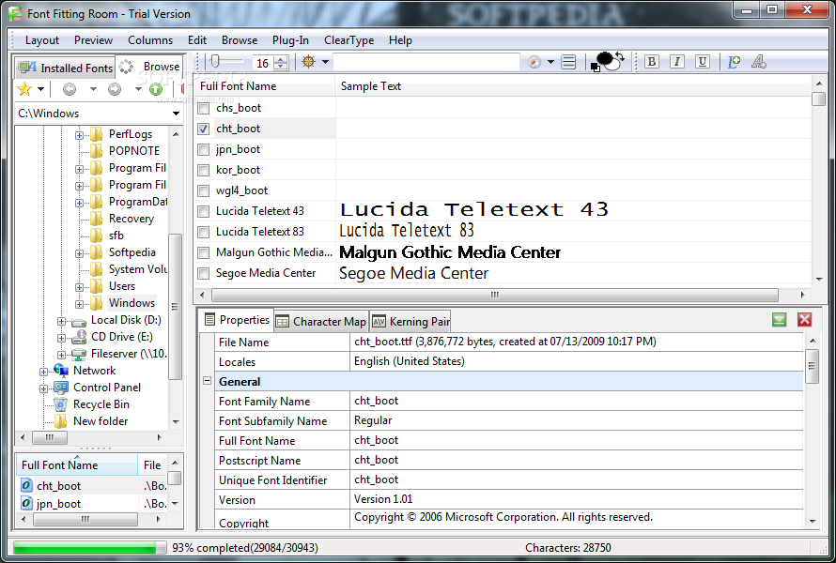Expand the Users folder node
The image size is (836, 563).
click(79, 287)
